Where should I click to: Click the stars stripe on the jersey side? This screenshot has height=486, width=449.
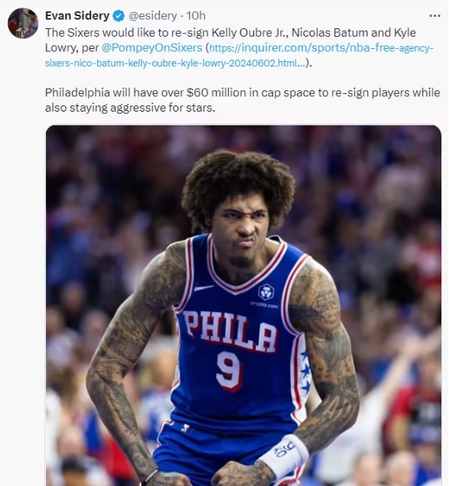click(304, 374)
